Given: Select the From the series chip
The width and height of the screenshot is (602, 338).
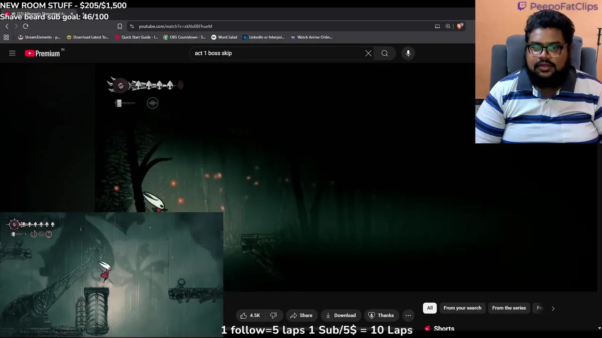Looking at the screenshot, I should click(509, 308).
